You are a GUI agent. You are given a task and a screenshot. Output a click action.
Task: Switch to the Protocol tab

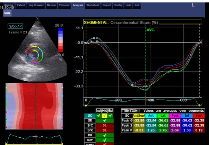[64, 5]
